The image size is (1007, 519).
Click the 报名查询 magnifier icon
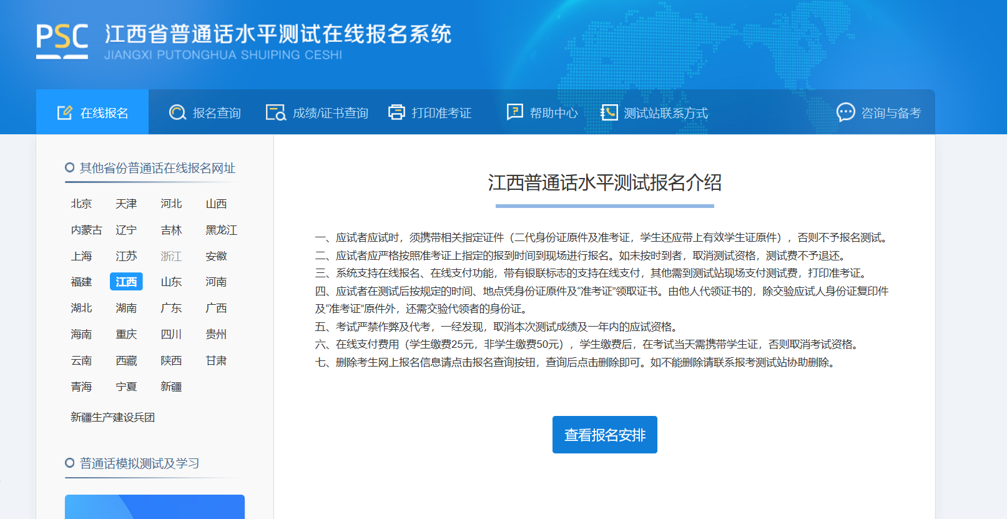[177, 112]
